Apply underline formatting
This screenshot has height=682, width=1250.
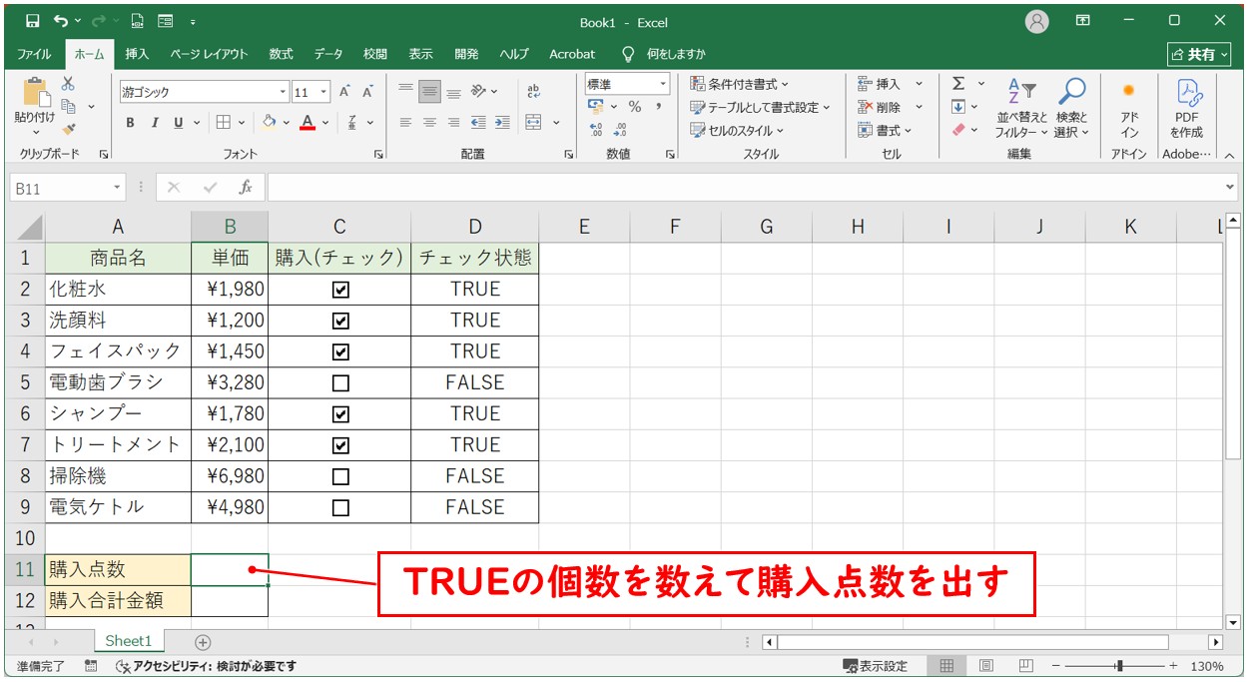click(179, 123)
